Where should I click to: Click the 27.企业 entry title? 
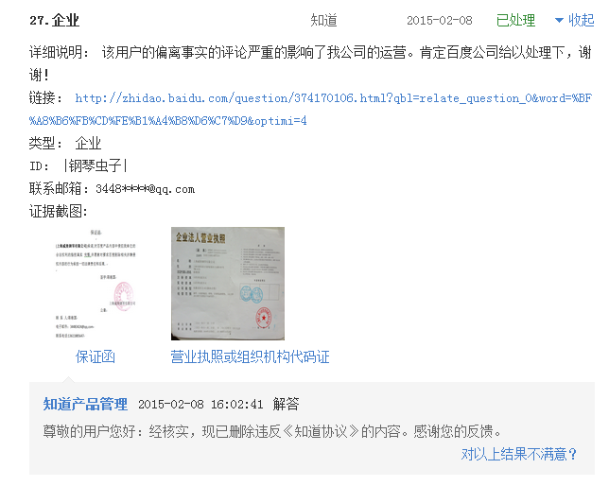55,20
